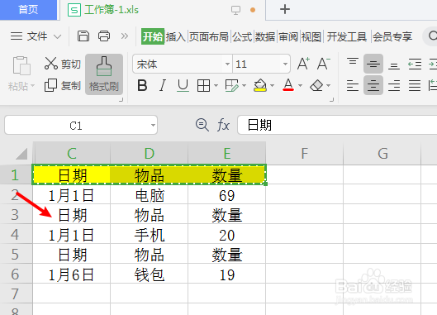Click the decrease indent icon

[415, 64]
